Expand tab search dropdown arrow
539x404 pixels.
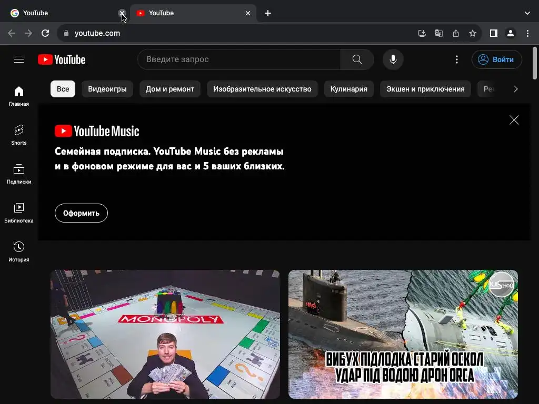(x=527, y=13)
